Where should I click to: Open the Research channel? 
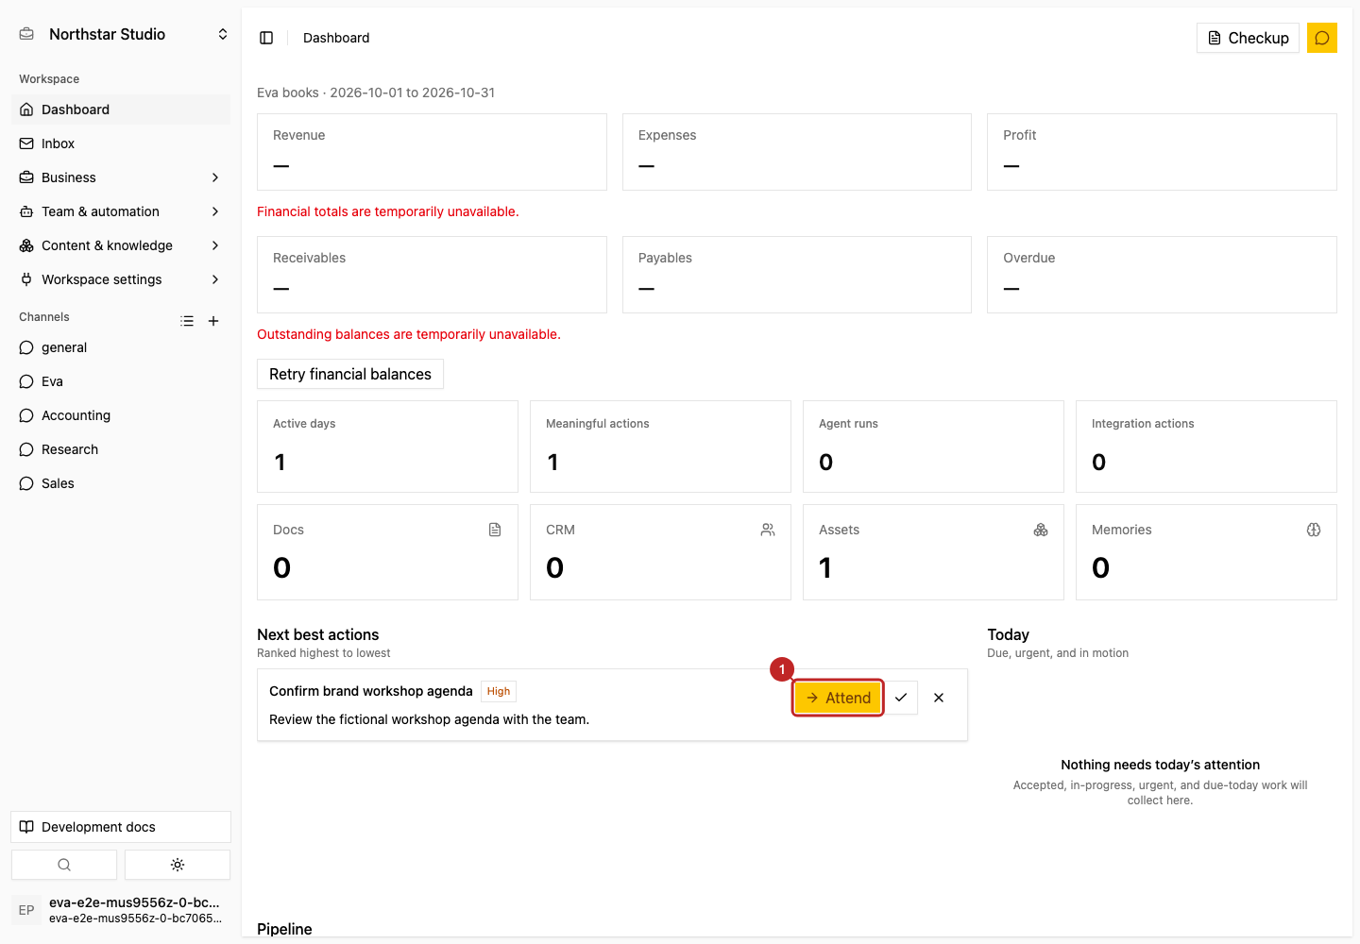pos(121,449)
